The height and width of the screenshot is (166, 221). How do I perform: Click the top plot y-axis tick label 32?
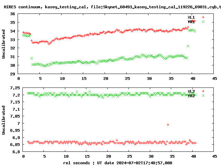[x=12, y=48]
